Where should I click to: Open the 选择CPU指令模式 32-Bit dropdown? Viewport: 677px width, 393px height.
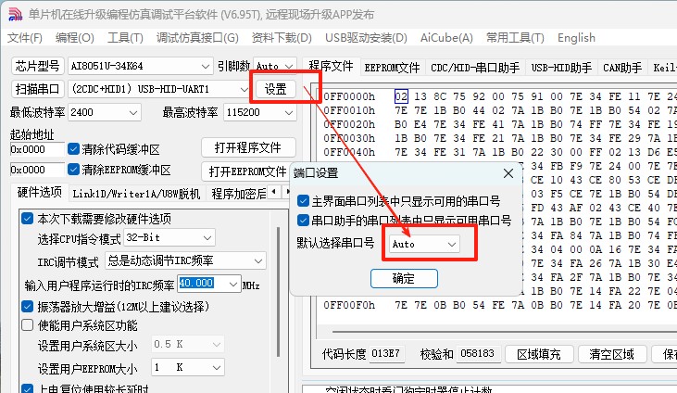(207, 238)
